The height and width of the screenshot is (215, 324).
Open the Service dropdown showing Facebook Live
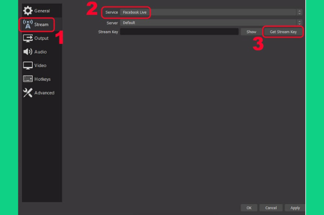(x=211, y=12)
